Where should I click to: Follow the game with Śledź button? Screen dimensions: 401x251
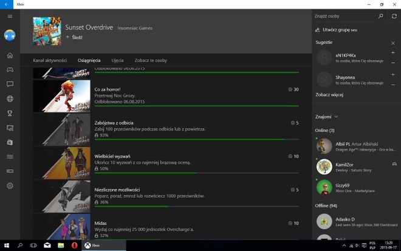coord(74,37)
